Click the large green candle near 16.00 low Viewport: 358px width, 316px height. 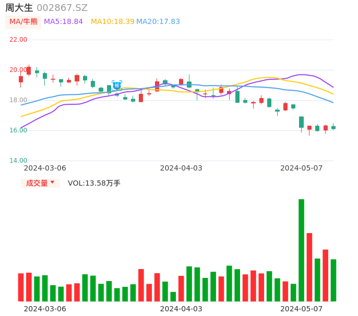(x=301, y=122)
